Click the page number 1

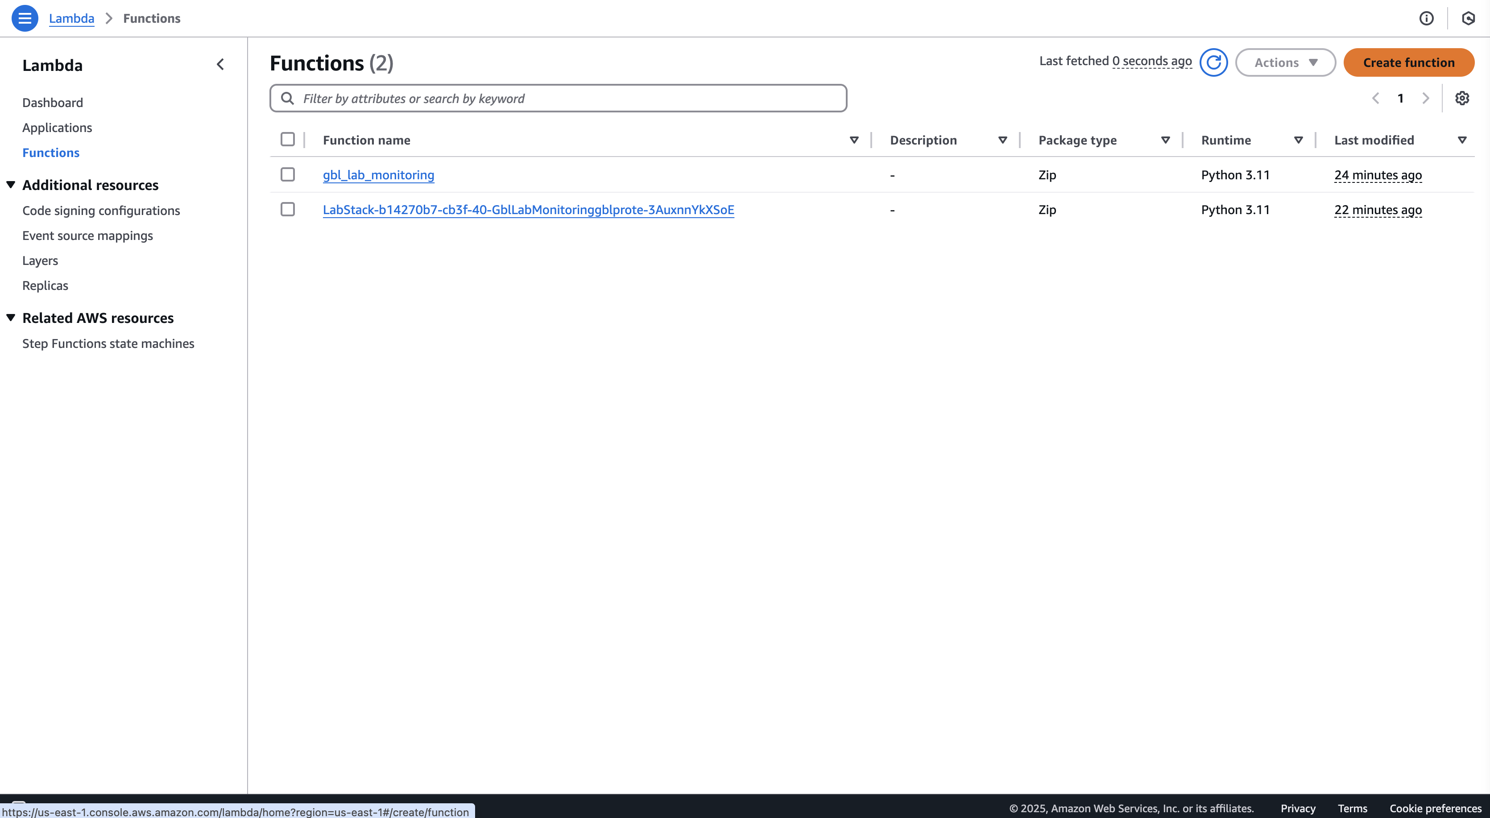coord(1400,98)
